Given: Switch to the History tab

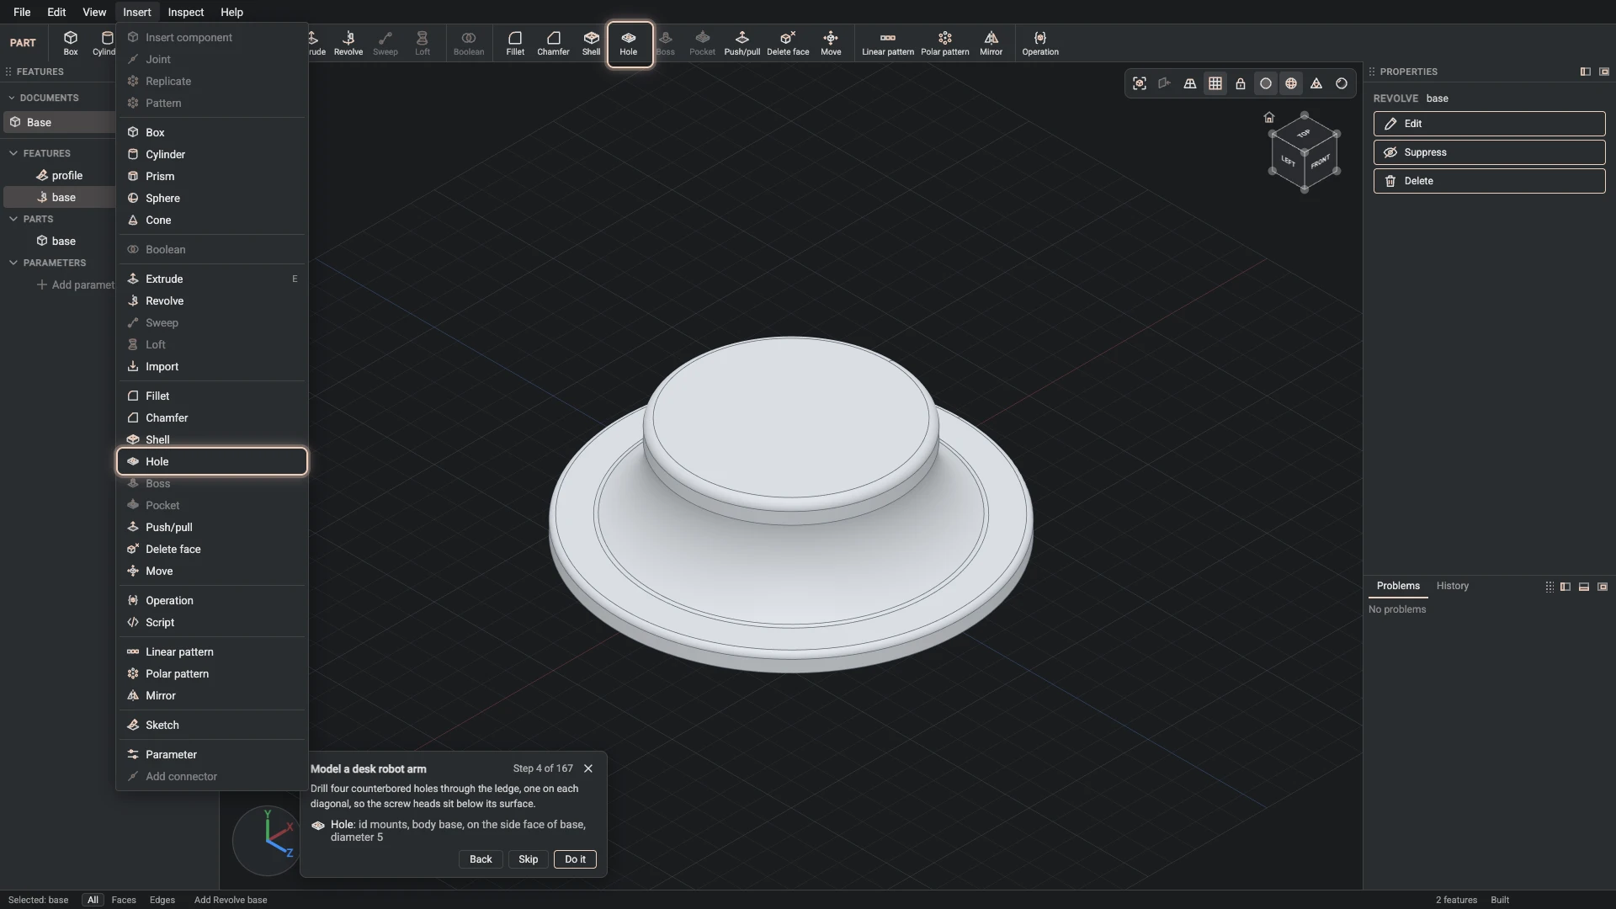Looking at the screenshot, I should tap(1452, 586).
